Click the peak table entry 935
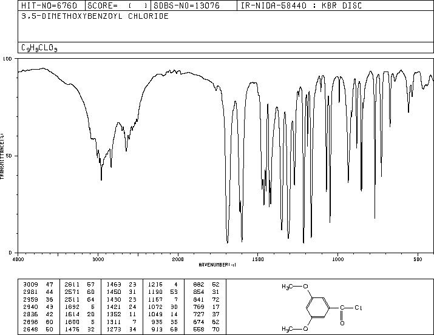Image resolution: width=434 pixels, height=335 pixels. point(157,322)
